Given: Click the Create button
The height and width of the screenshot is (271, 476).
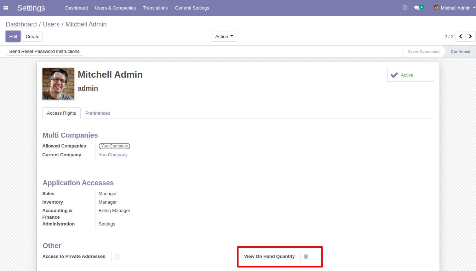Looking at the screenshot, I should point(33,36).
